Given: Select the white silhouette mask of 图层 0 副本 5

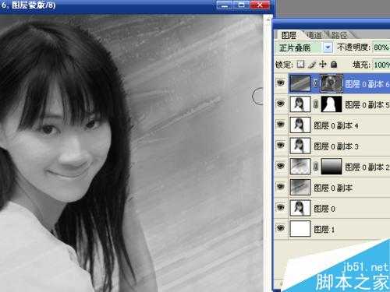Looking at the screenshot, I should click(331, 104).
